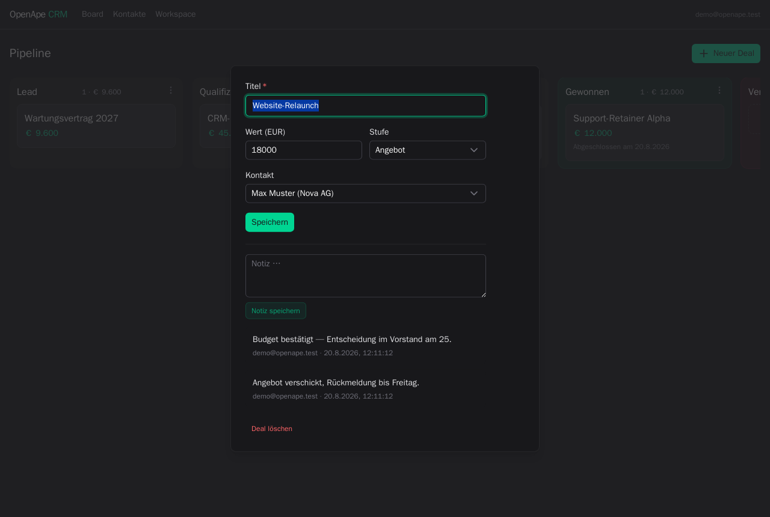The height and width of the screenshot is (517, 770).
Task: Click the plus icon on Neuer Deal
Action: (704, 54)
